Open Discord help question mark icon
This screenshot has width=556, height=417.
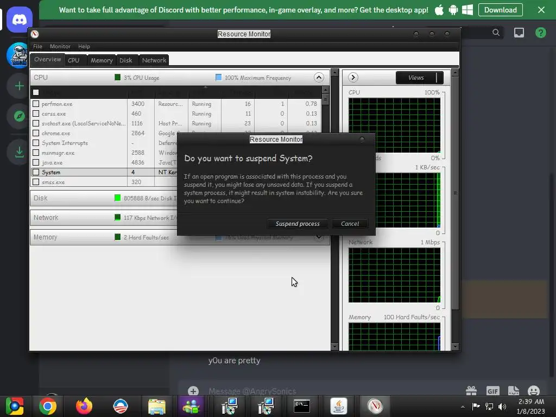540,33
